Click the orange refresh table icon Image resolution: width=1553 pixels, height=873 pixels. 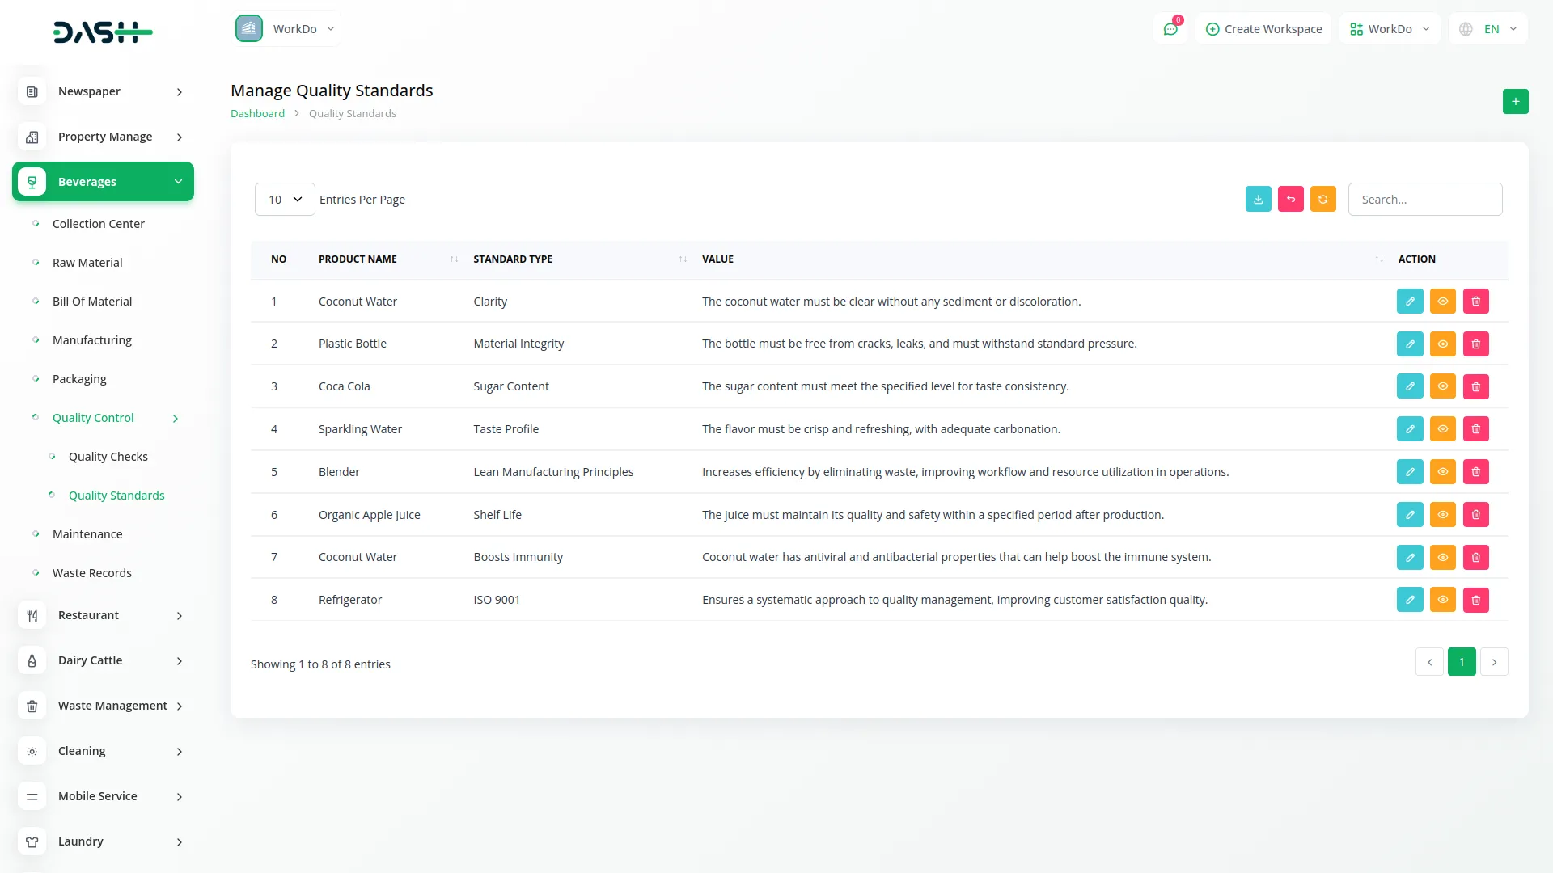pos(1322,200)
